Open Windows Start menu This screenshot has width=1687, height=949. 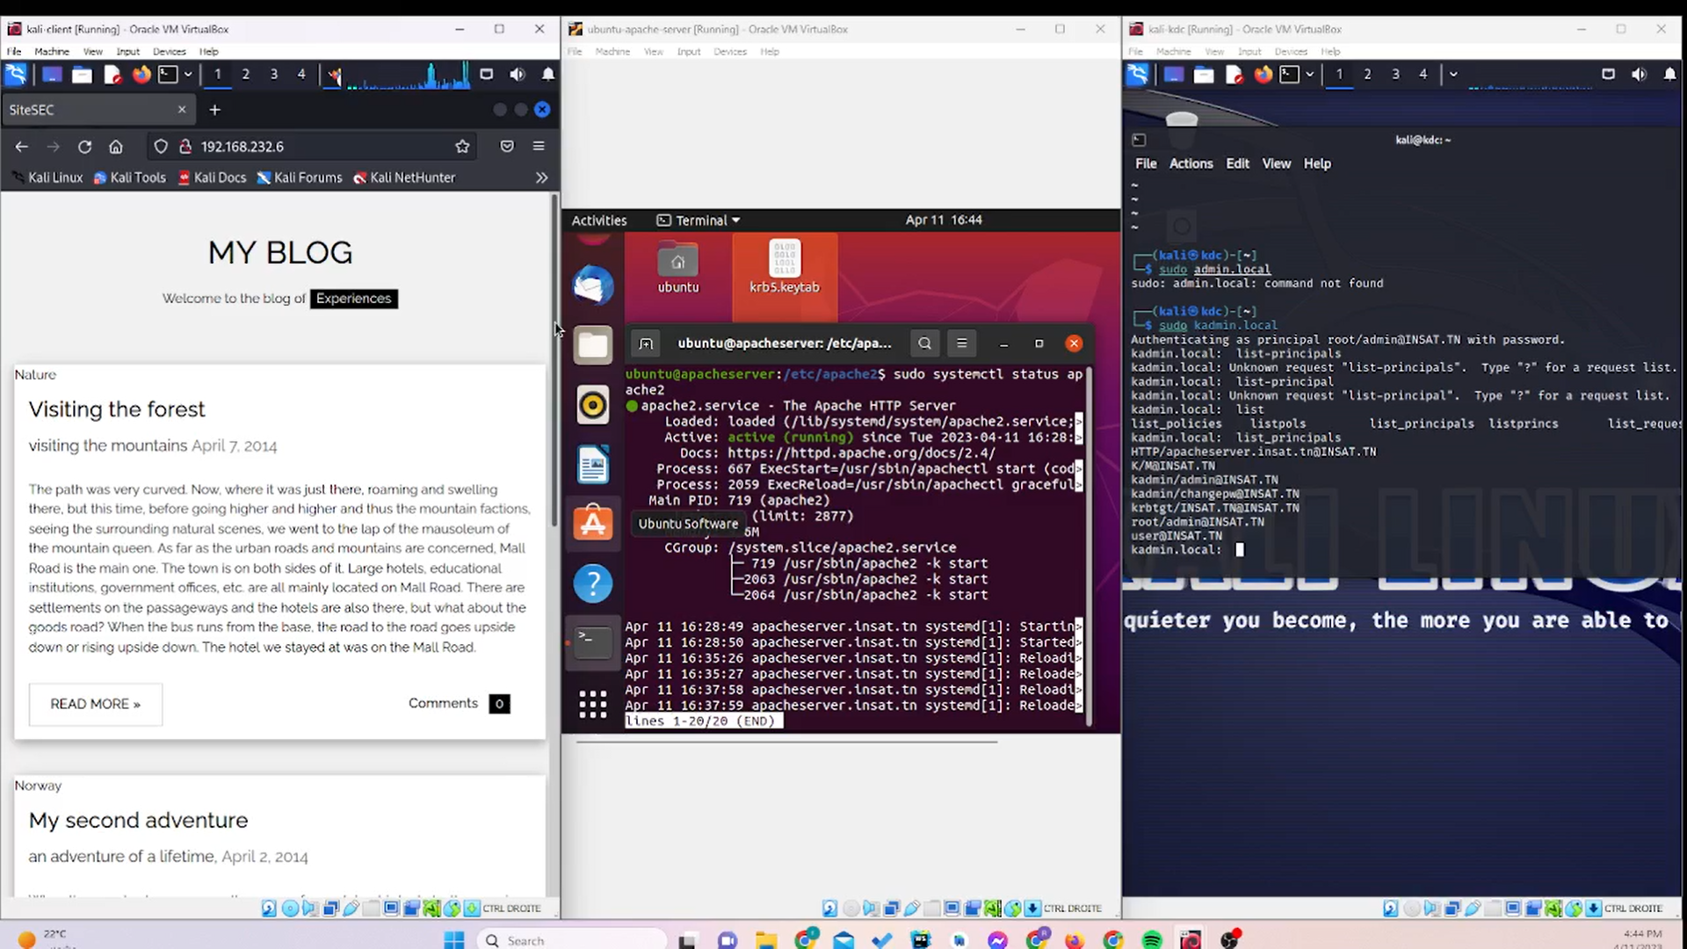[454, 940]
